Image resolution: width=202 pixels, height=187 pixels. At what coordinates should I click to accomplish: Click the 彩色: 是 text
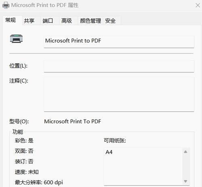(x=24, y=141)
